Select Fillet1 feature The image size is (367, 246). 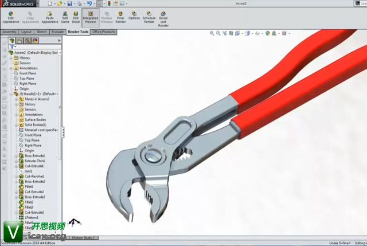[26, 186]
